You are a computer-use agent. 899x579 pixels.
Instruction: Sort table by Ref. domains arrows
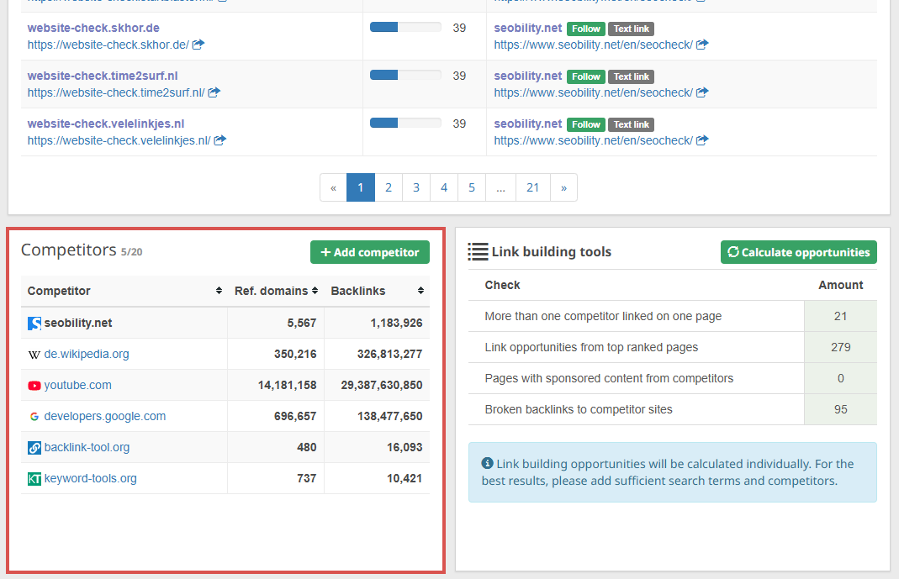(x=315, y=291)
